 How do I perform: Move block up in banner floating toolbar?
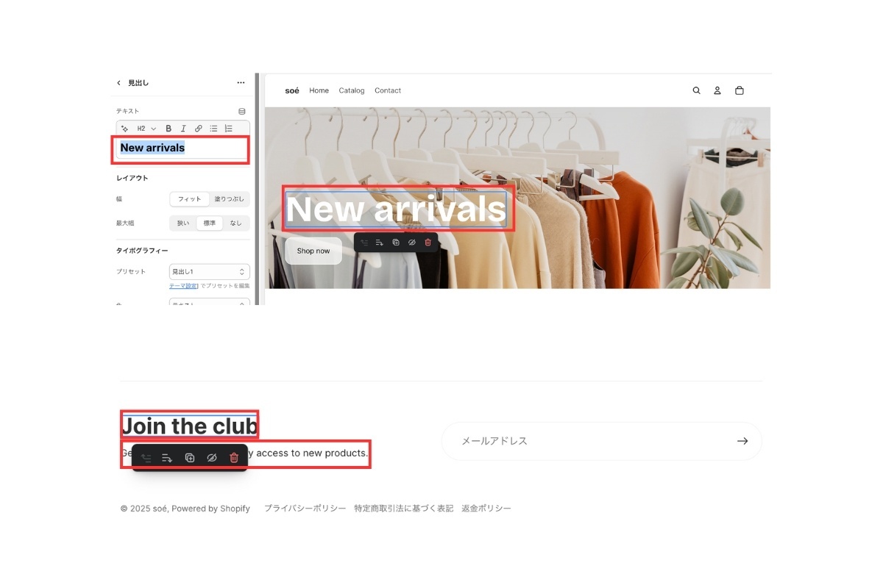(364, 243)
